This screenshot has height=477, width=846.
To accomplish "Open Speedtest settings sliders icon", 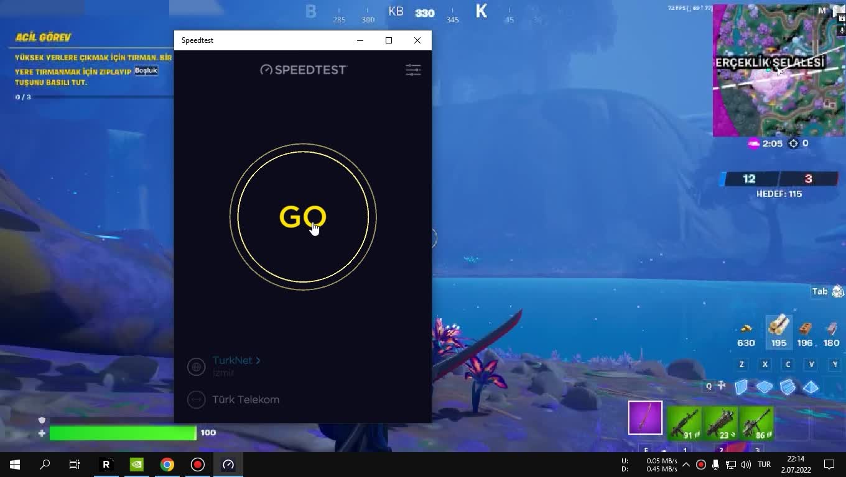I will (x=413, y=70).
